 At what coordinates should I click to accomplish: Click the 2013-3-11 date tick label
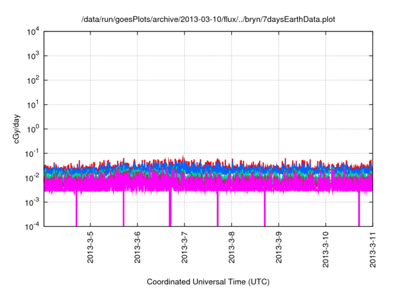372,249
